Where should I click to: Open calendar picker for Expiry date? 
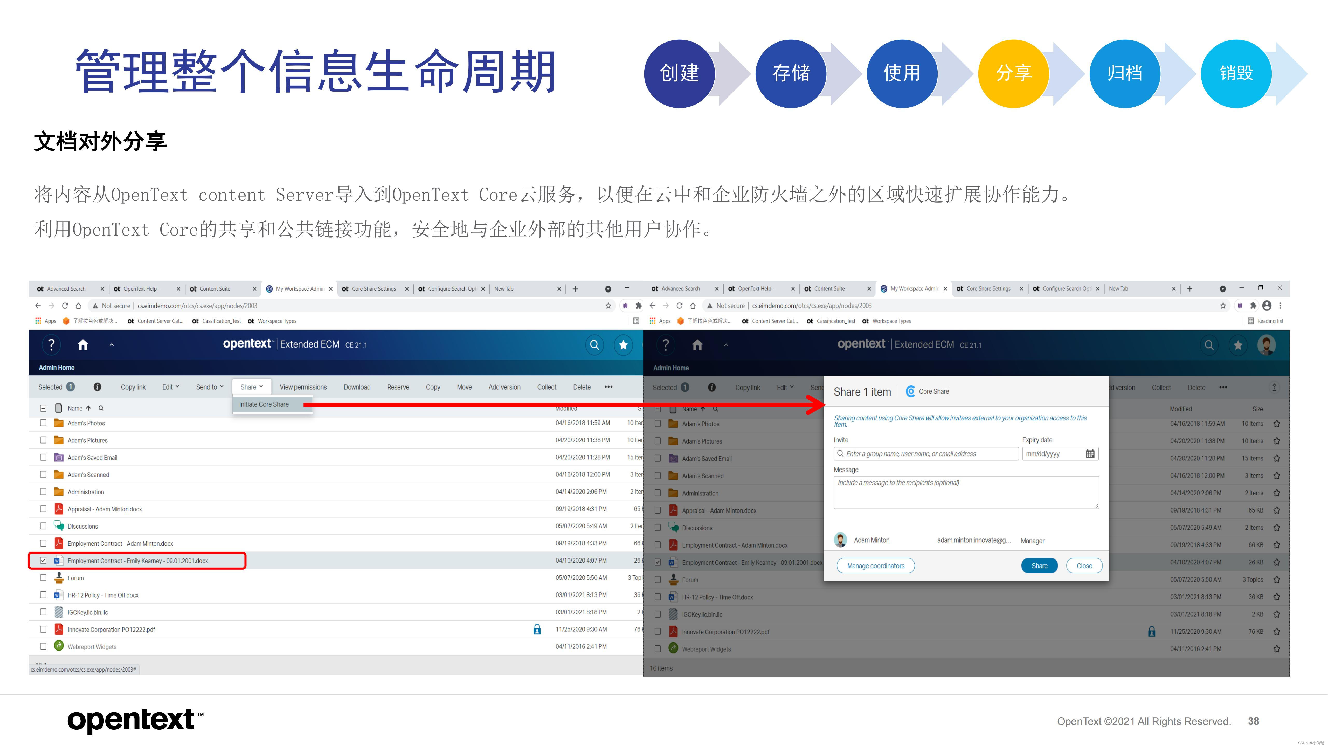click(1090, 454)
